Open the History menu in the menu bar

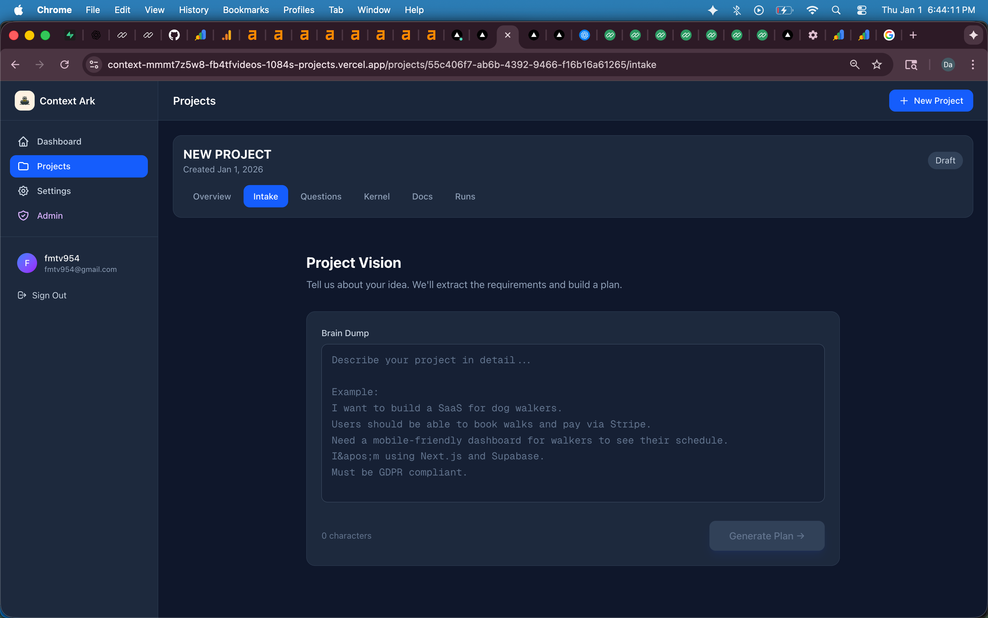193,10
